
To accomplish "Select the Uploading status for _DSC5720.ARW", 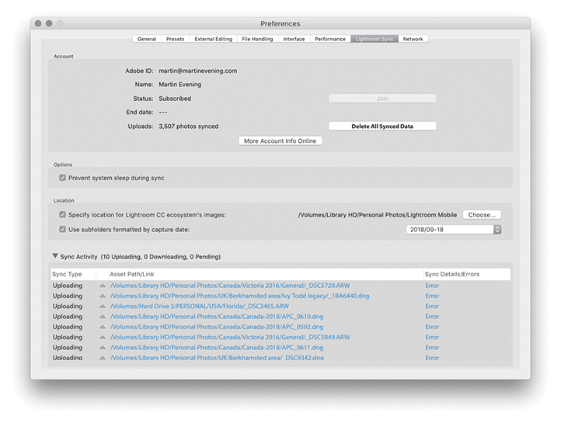I will point(68,286).
